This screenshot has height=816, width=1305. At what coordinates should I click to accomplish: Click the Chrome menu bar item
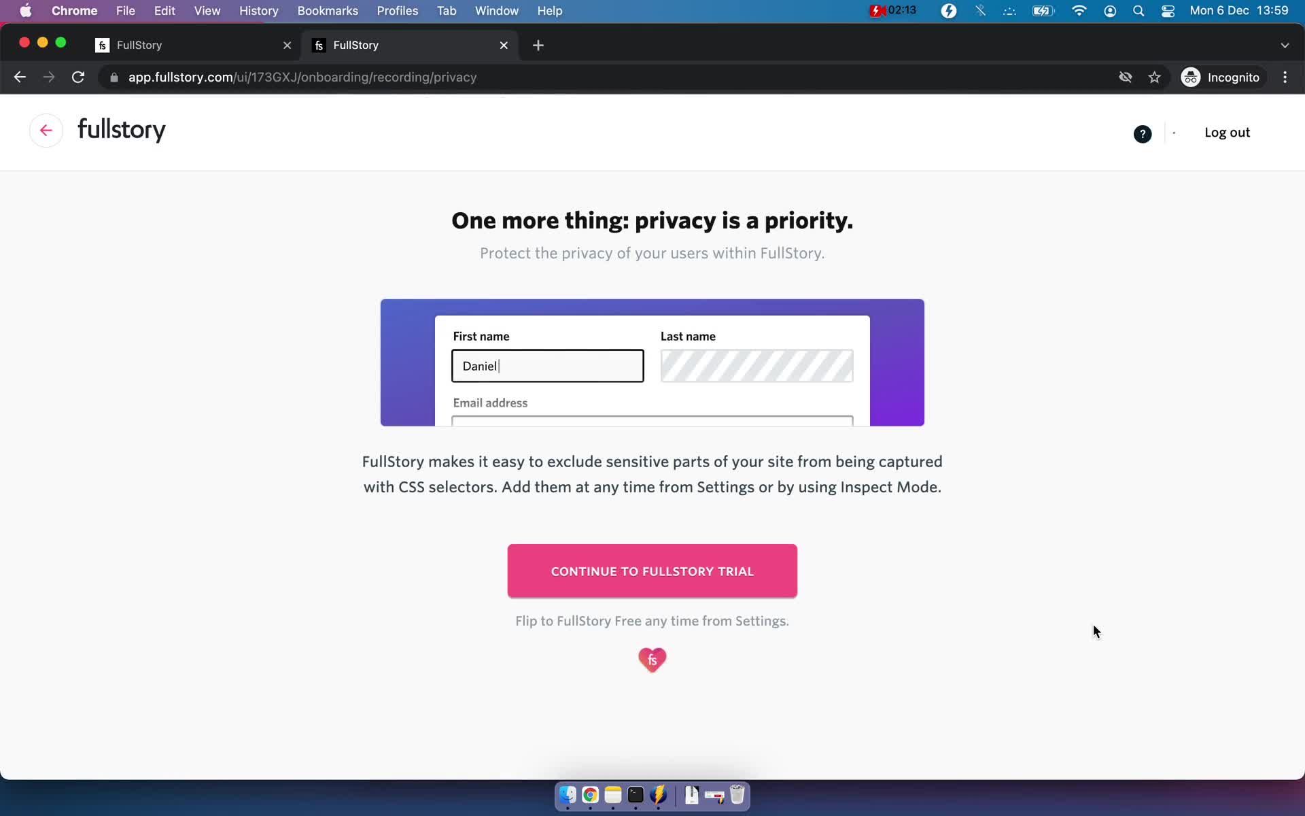click(74, 10)
